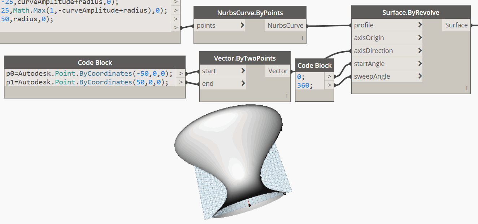Click the output arrow for the p1 line
This screenshot has width=478, height=224.
[181, 82]
